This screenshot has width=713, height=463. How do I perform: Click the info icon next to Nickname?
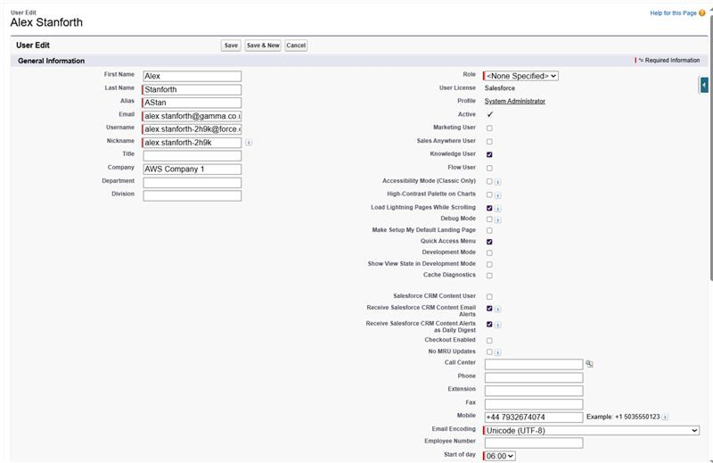[x=249, y=143]
